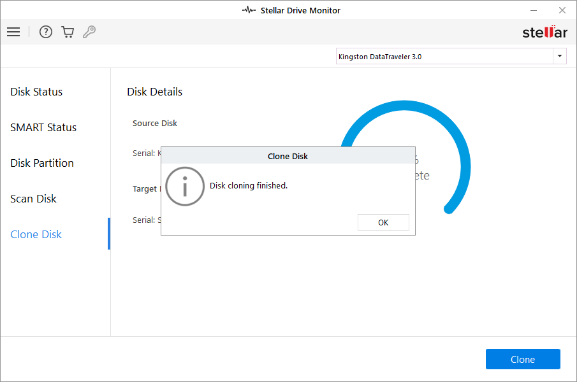577x382 pixels.
Task: Click the key activation icon
Action: (89, 32)
